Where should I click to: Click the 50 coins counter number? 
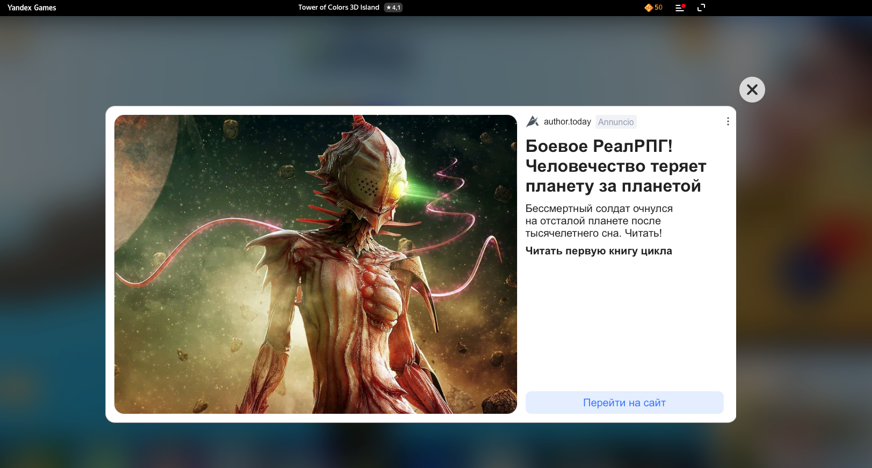658,8
